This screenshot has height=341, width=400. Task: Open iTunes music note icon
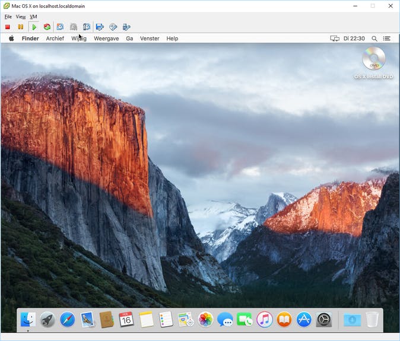pyautogui.click(x=265, y=319)
